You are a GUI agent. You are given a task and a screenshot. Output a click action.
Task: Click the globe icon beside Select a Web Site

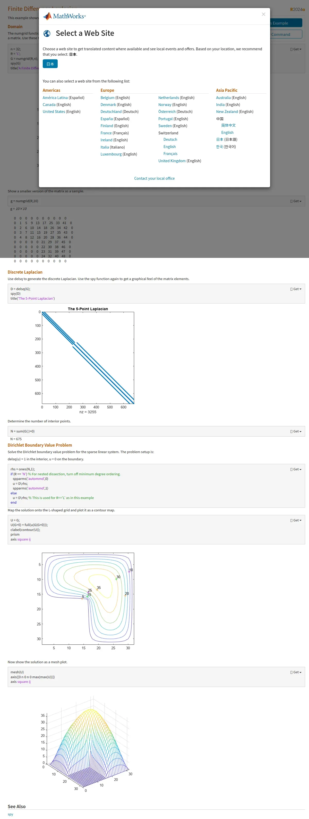point(47,33)
